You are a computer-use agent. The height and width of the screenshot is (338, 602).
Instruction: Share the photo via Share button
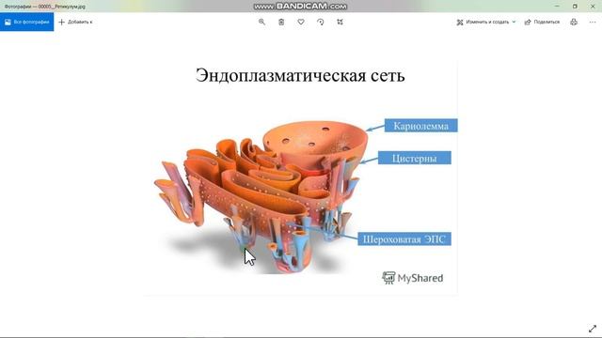[x=542, y=22]
